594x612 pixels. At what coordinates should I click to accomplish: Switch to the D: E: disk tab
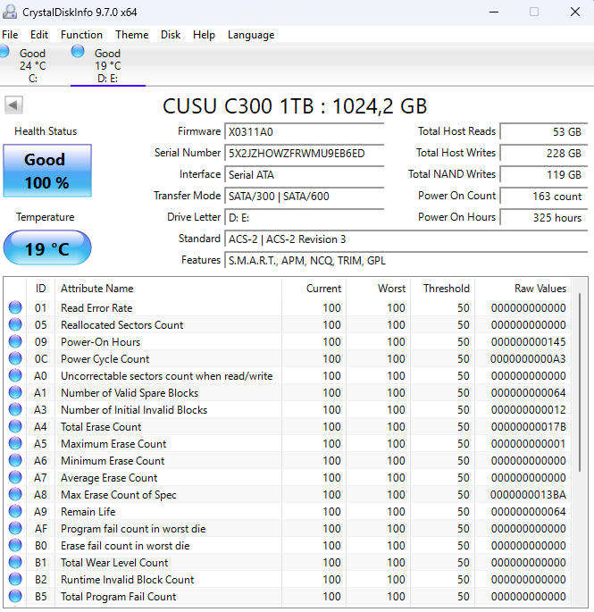pos(107,65)
